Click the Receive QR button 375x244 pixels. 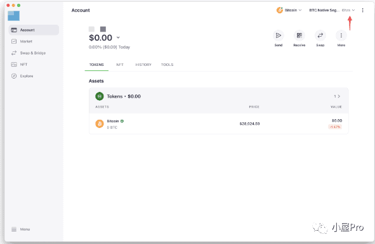299,35
